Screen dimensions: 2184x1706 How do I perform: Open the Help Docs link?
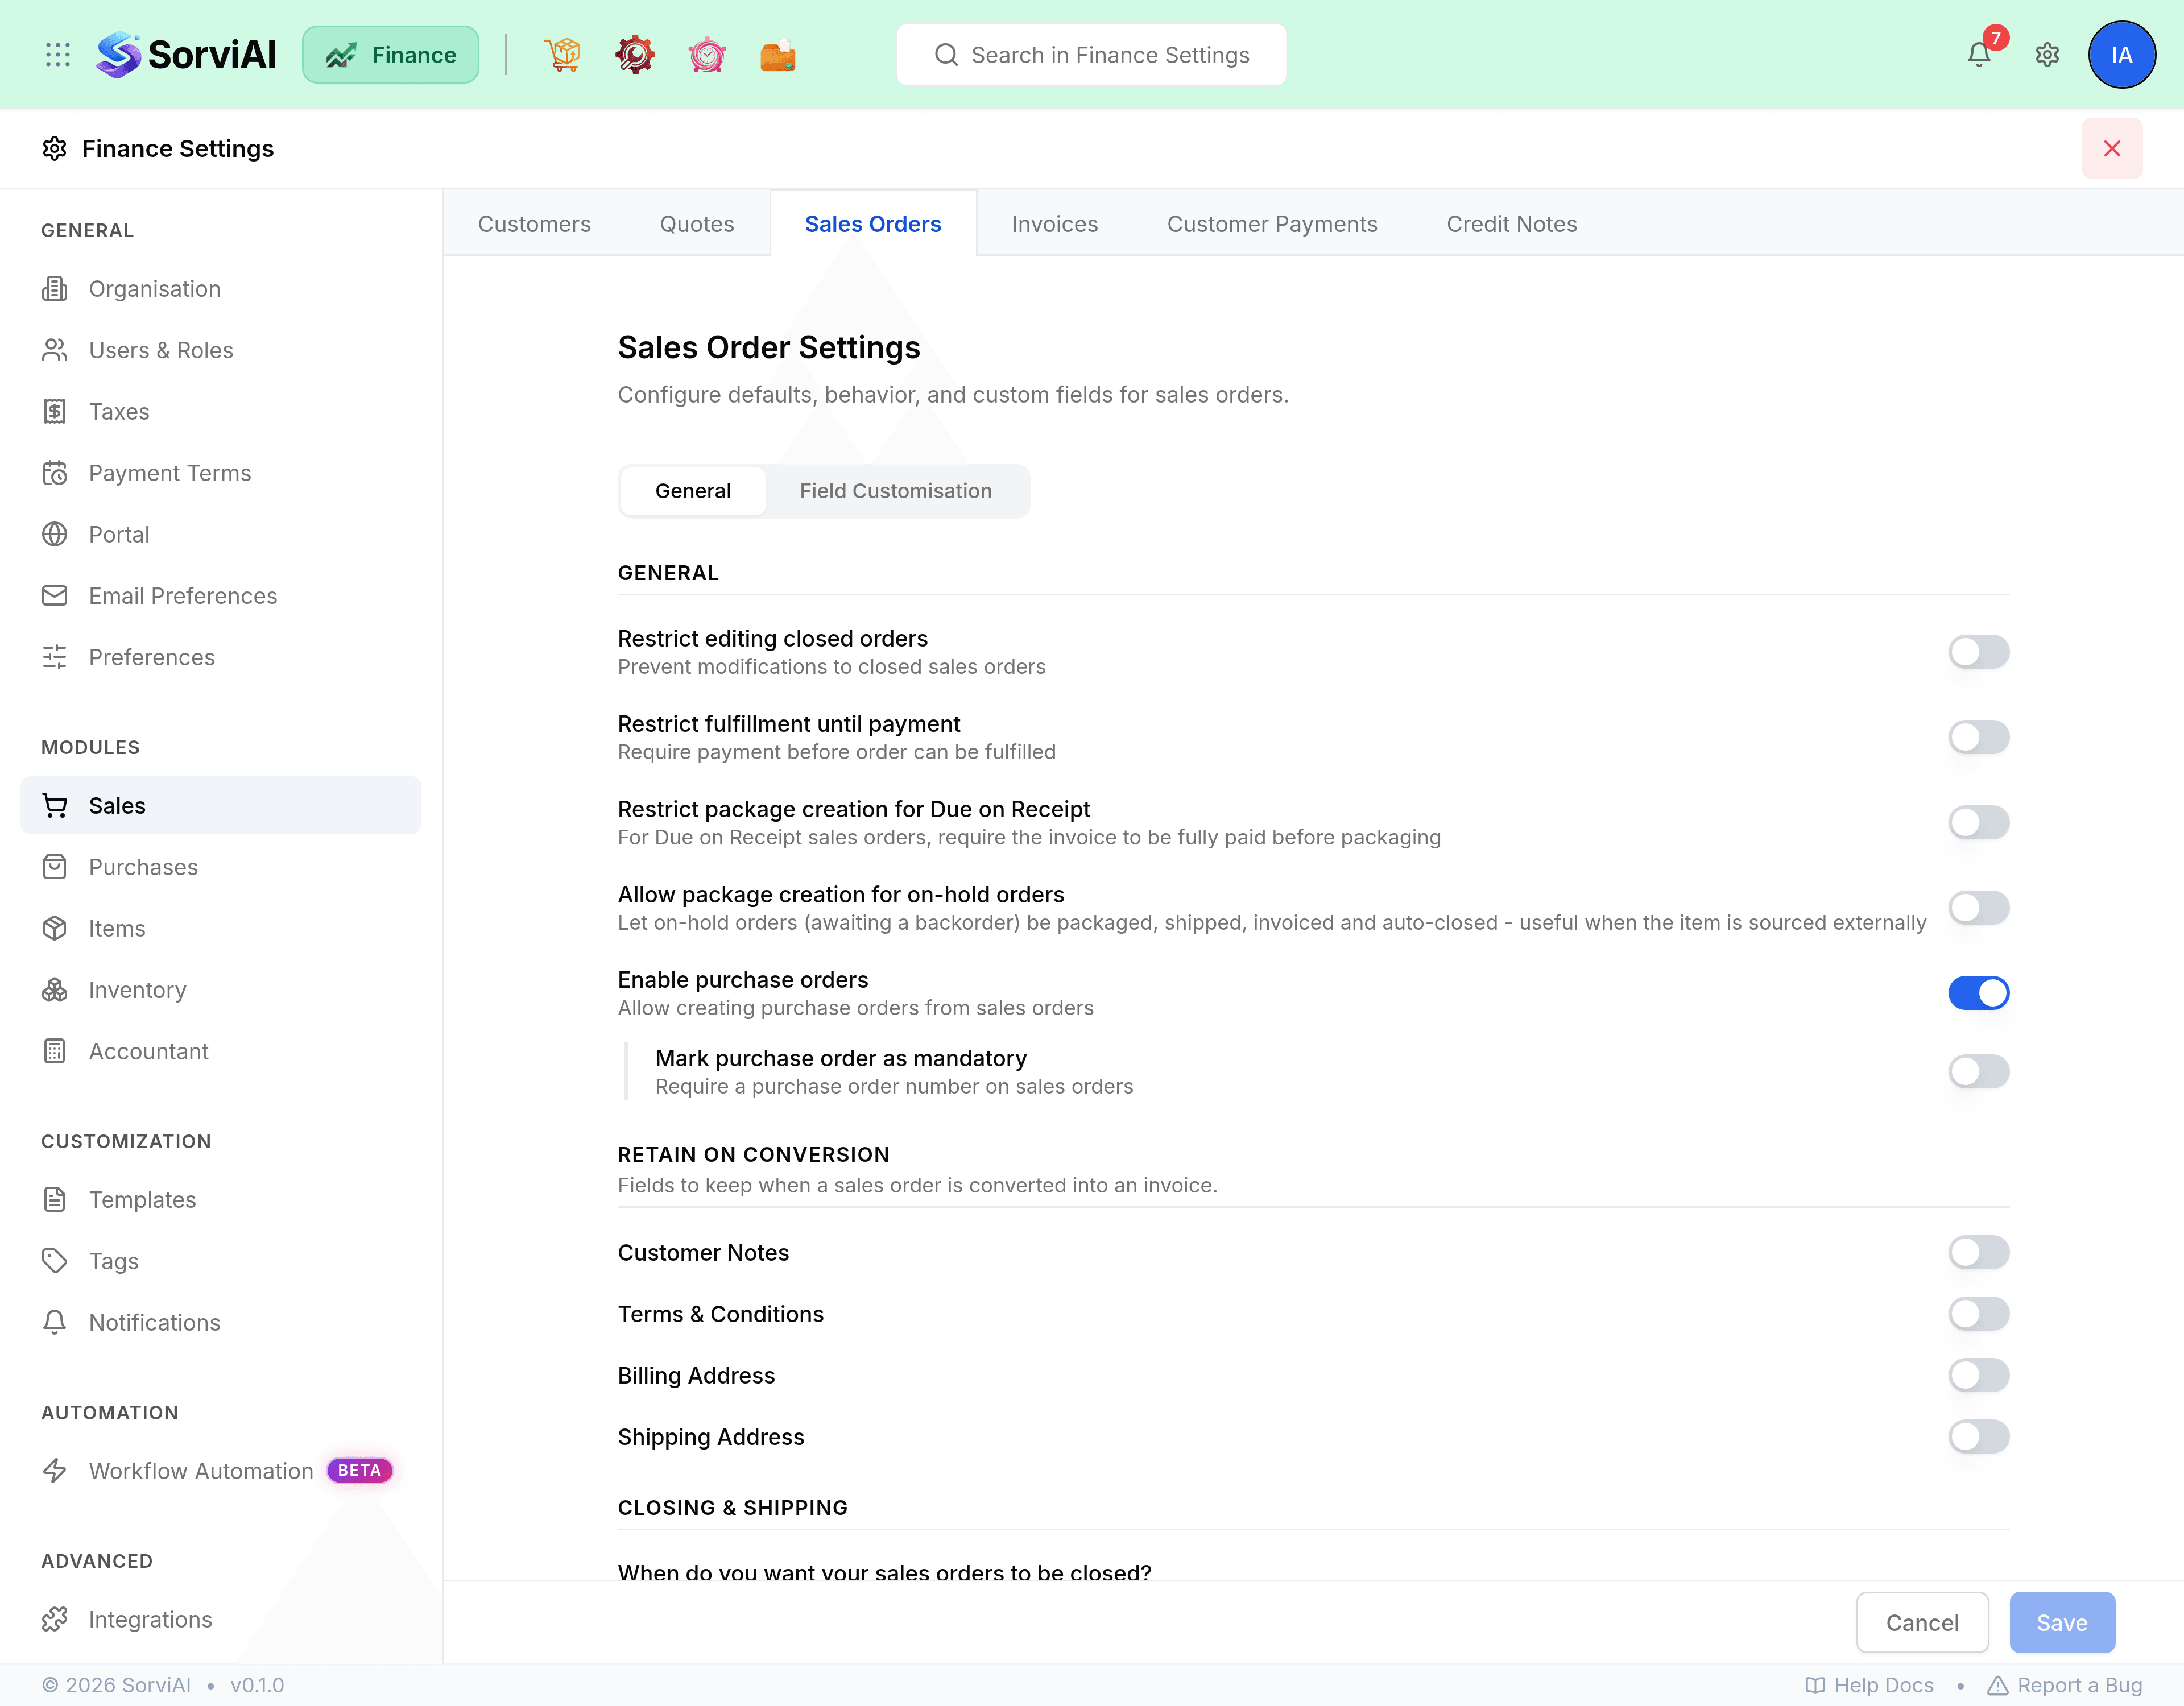1870,1686
